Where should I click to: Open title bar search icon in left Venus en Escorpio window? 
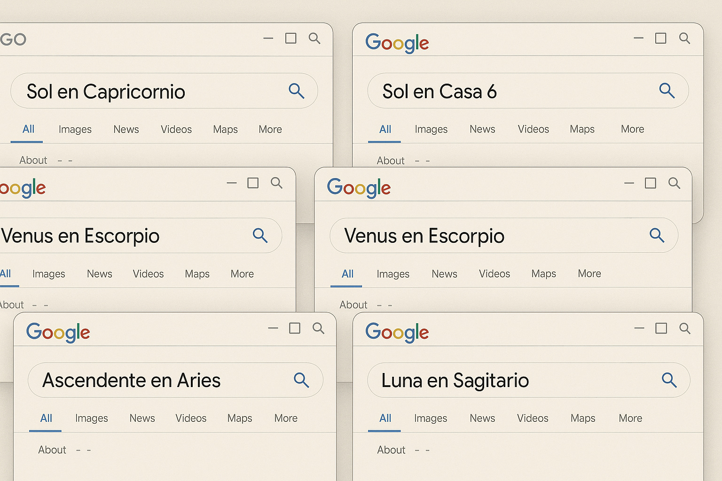click(276, 183)
